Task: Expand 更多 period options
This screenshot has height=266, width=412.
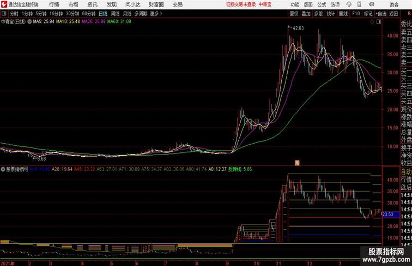Action: (x=156, y=14)
